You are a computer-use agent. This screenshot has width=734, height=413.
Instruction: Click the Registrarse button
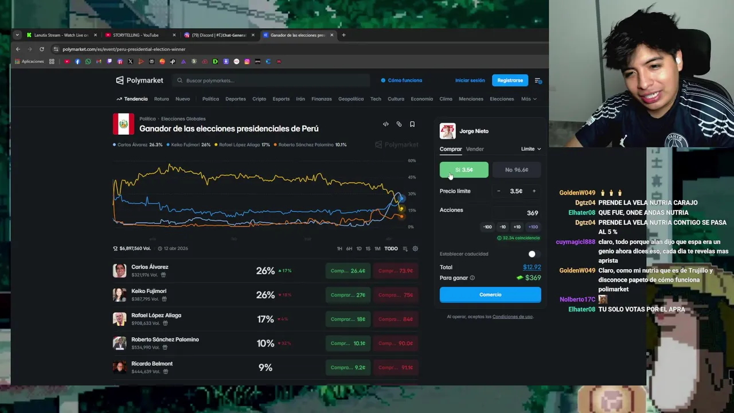click(510, 80)
